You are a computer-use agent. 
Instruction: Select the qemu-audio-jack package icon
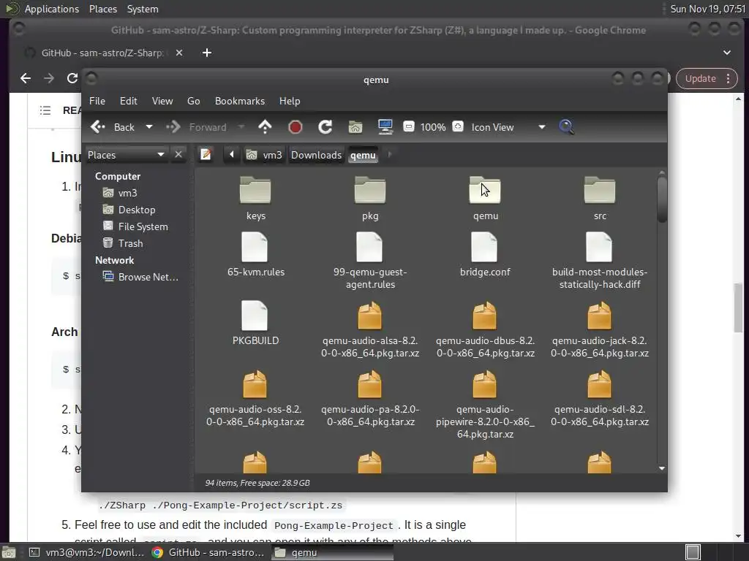point(599,316)
